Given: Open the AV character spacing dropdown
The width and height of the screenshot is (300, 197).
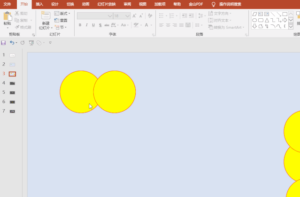Looking at the screenshot, I should coord(115,25).
